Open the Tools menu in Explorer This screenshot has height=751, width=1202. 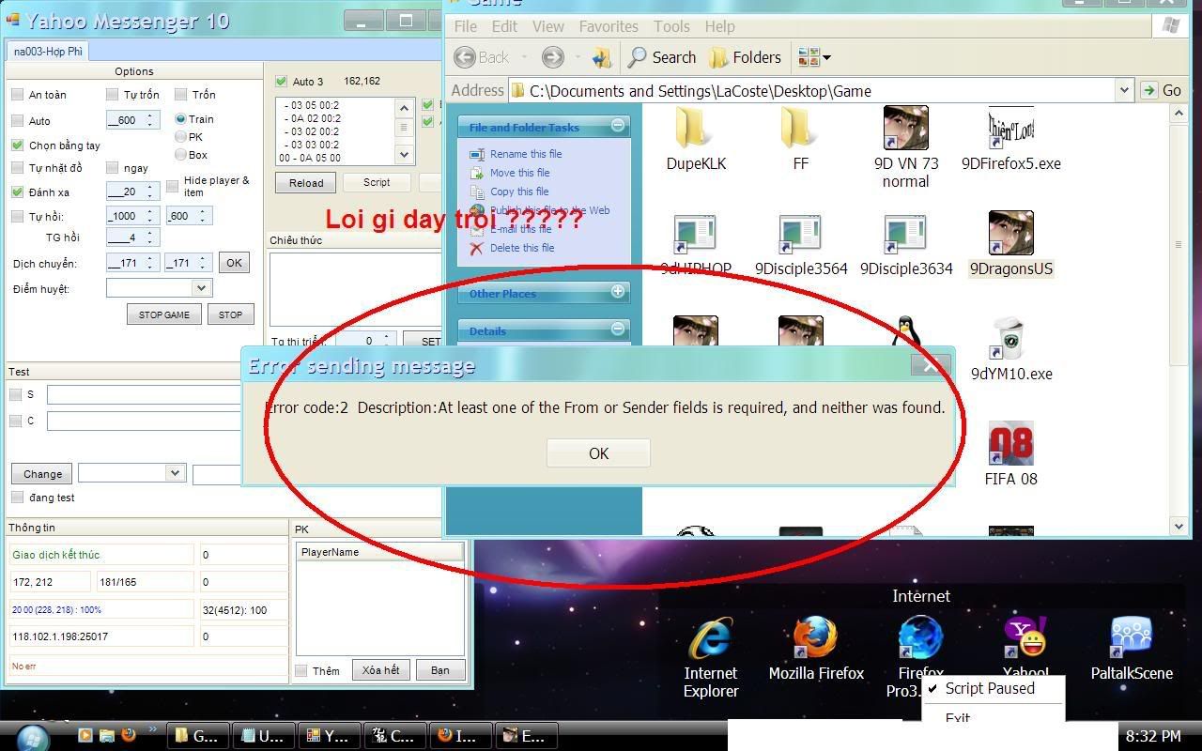point(671,26)
